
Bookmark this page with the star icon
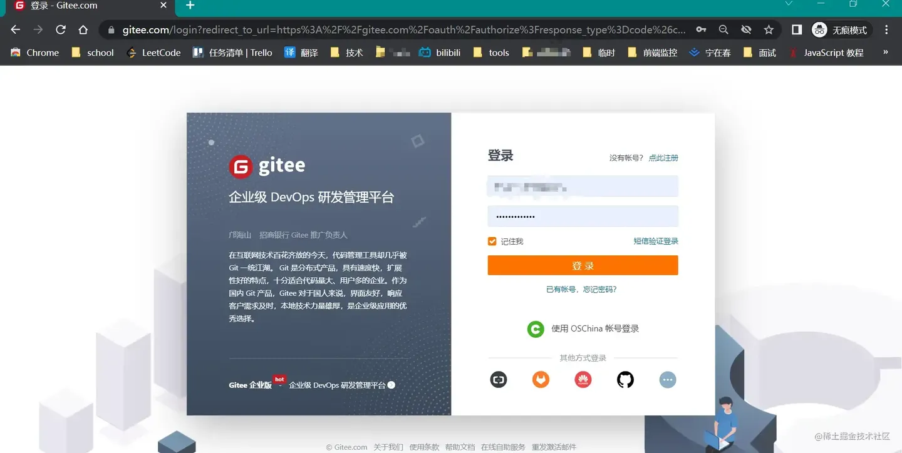coord(769,29)
